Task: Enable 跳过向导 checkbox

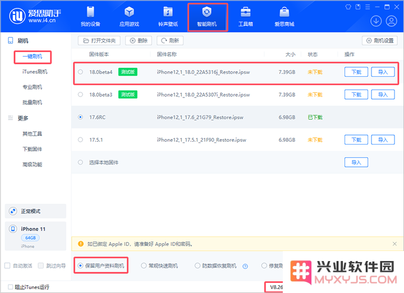Action: tap(41, 266)
